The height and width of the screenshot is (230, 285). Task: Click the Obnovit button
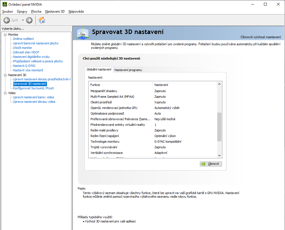pyautogui.click(x=211, y=164)
